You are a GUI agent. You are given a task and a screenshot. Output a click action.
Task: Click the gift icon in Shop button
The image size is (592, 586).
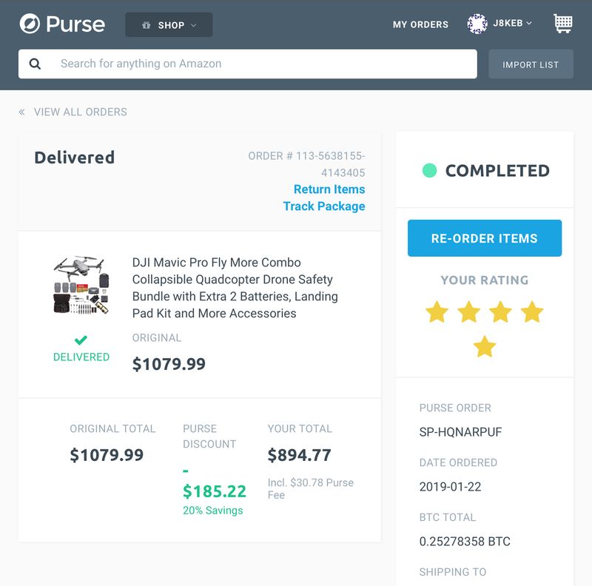pos(146,25)
